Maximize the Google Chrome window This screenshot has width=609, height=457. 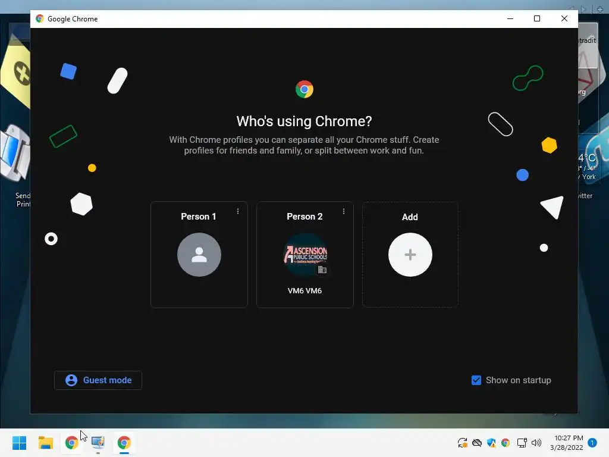[537, 18]
